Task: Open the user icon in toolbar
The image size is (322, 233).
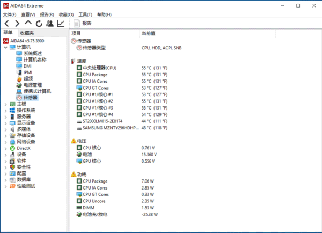Action: coord(50,24)
